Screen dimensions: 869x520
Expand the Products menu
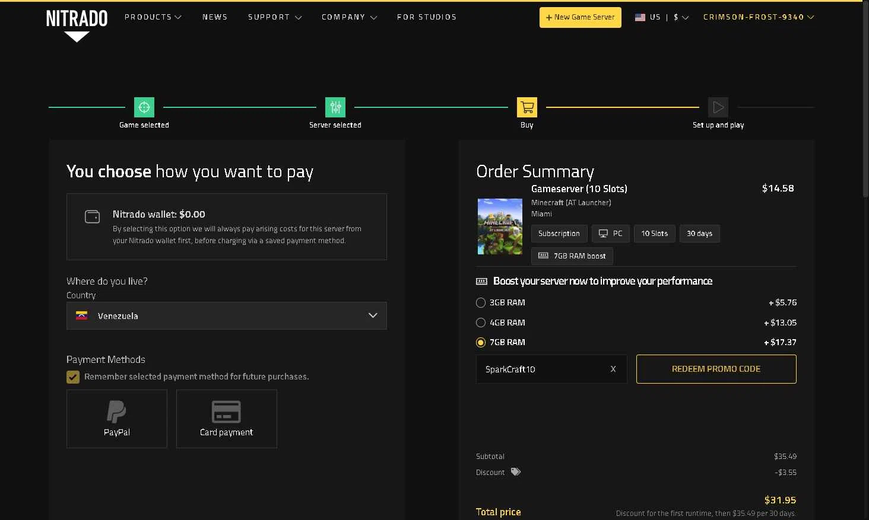tap(153, 17)
